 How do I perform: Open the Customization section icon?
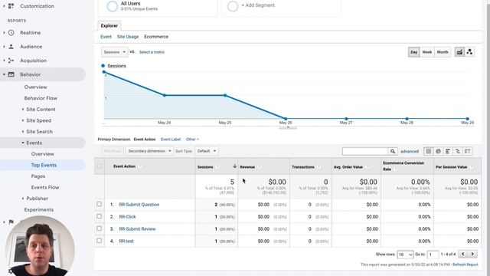[11, 6]
